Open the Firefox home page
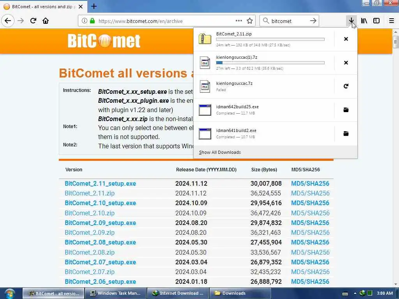Screen dimensions: 399x299 point(46,21)
